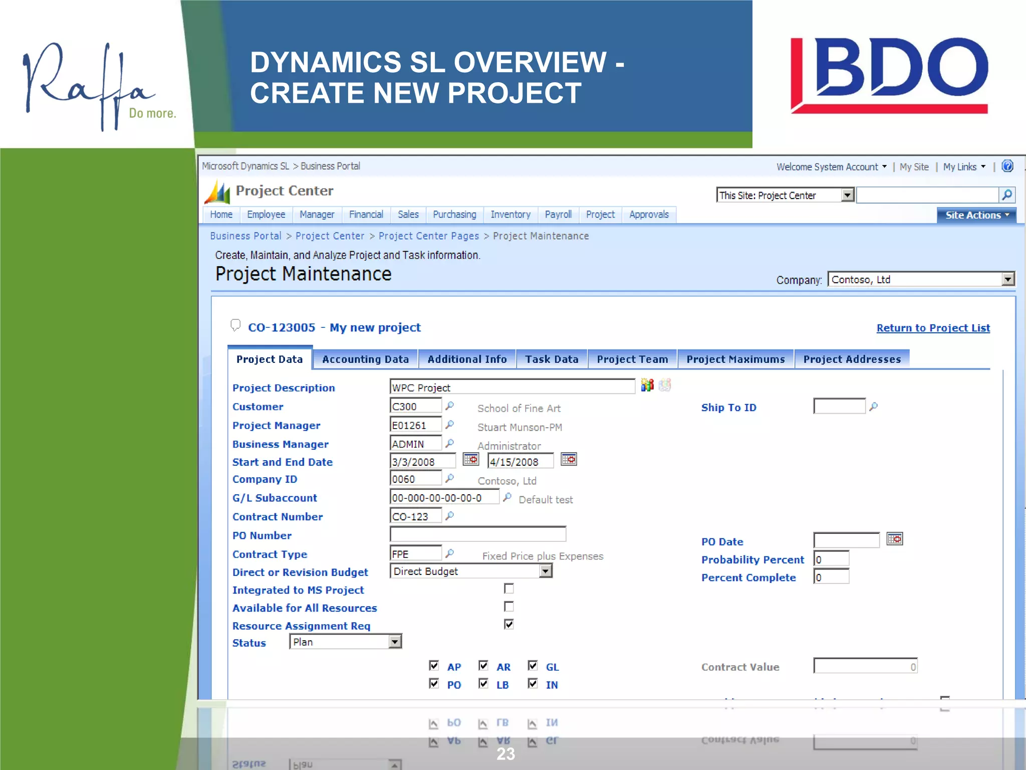Open Contract Type lookup magnifier
1026x770 pixels.
pos(449,553)
